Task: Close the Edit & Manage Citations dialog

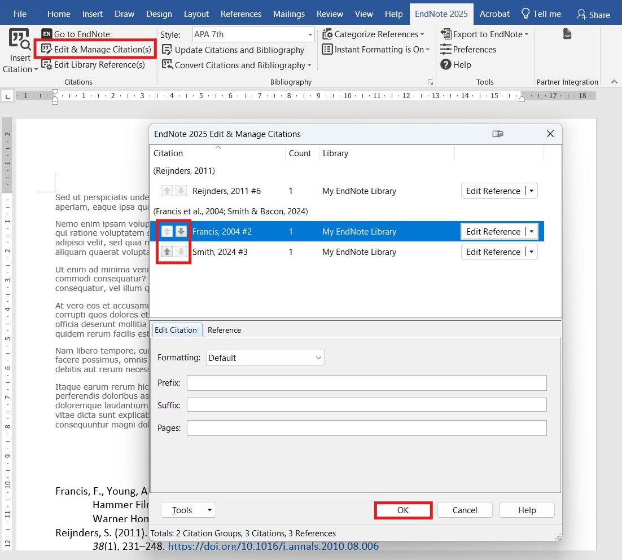Action: pyautogui.click(x=550, y=134)
